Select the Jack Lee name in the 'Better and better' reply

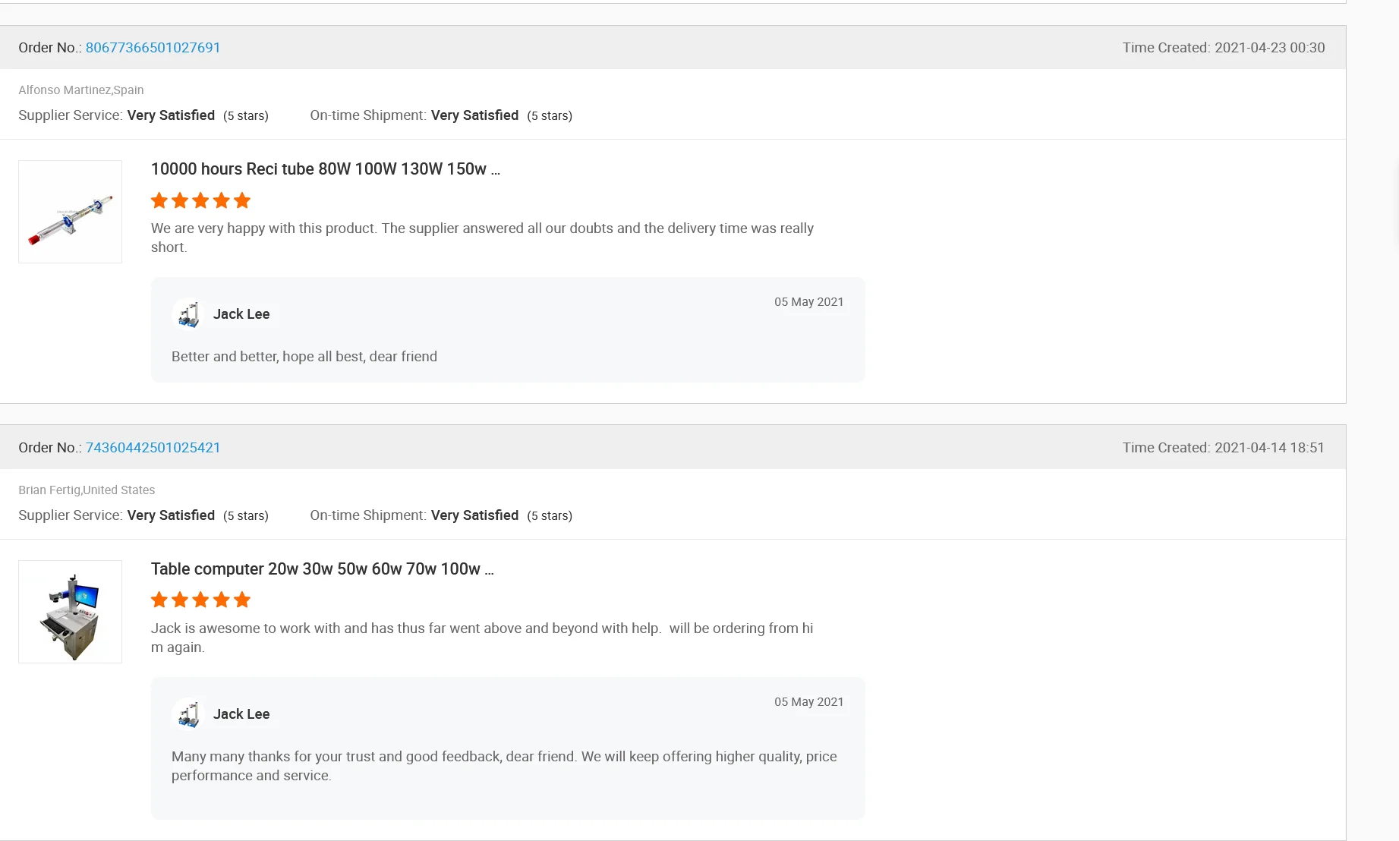click(x=241, y=314)
